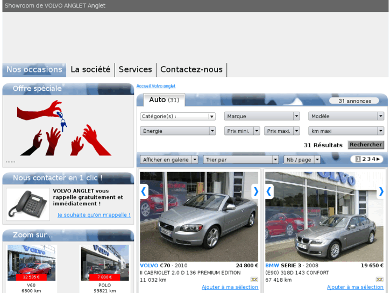Screen dimensions: 391x293
Task: Open La société menu item
Action: pos(90,69)
